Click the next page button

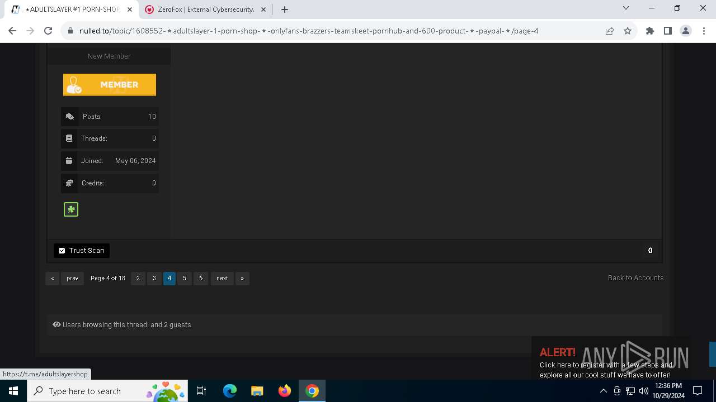(x=222, y=278)
